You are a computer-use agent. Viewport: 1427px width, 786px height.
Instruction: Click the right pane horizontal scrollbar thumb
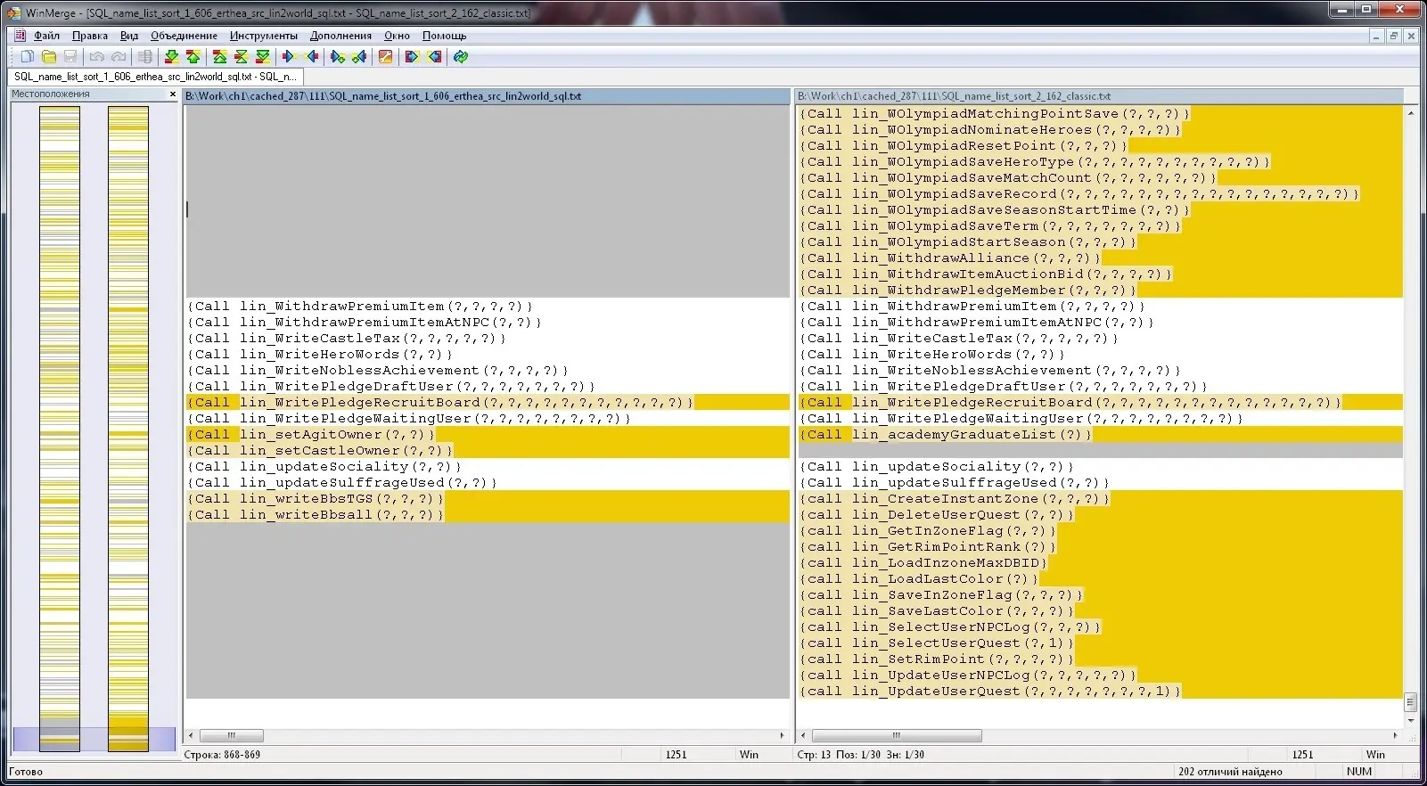(x=897, y=736)
